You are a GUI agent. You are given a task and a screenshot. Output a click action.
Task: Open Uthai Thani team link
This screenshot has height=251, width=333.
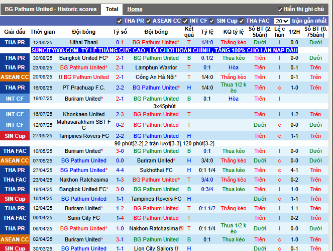(x=84, y=42)
